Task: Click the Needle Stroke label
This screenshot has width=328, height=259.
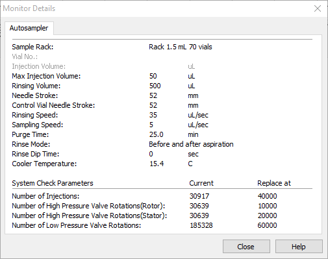Action: (35, 95)
